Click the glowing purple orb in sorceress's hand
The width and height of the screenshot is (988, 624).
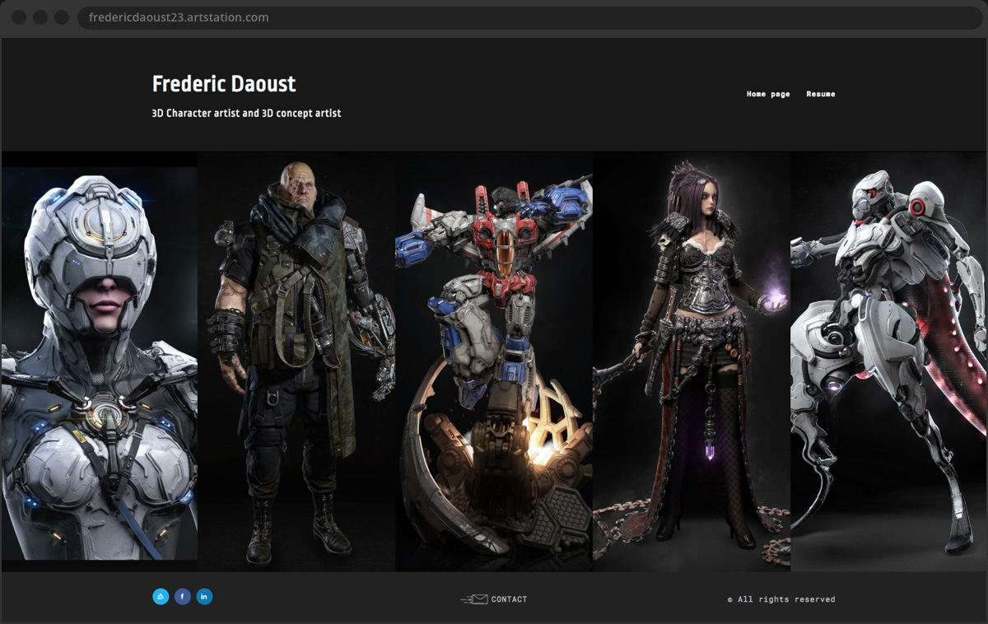(x=775, y=302)
